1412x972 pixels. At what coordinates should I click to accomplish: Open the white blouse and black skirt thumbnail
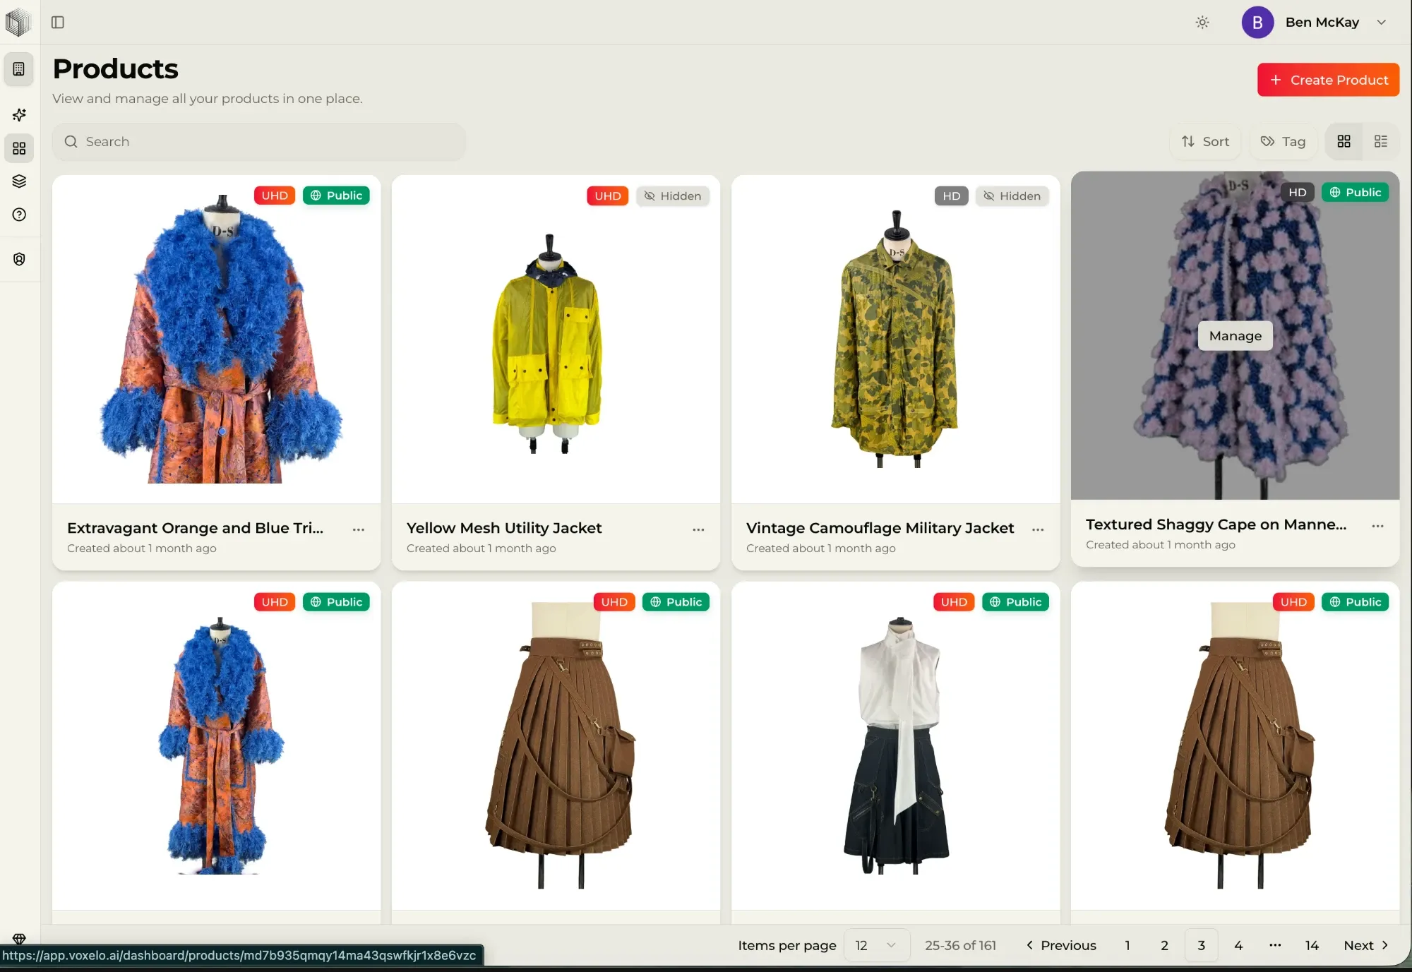pos(895,745)
